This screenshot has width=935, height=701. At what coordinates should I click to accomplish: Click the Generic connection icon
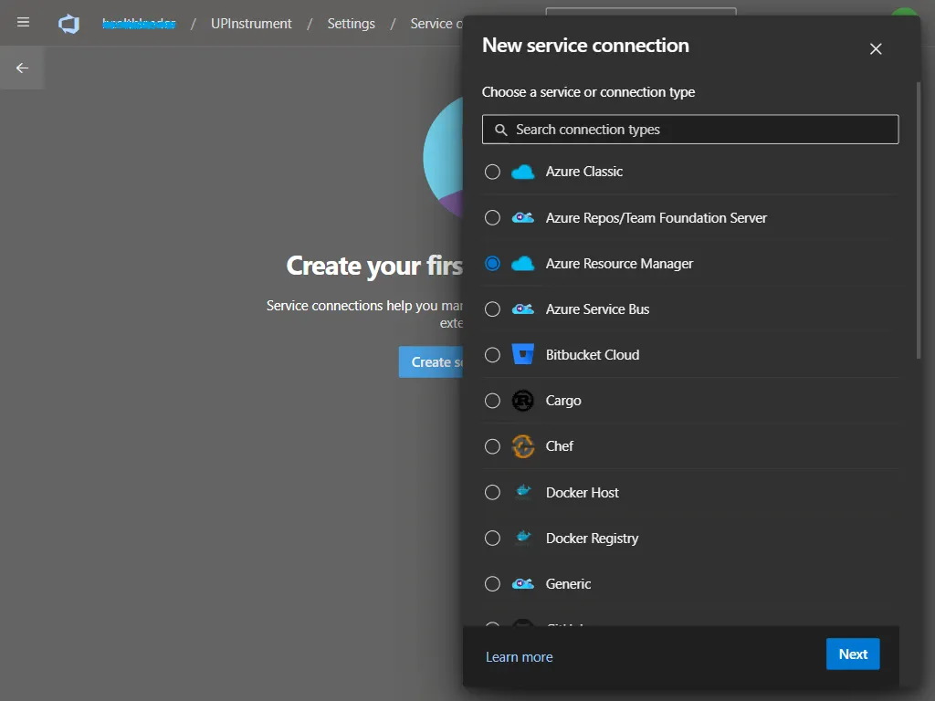point(523,583)
